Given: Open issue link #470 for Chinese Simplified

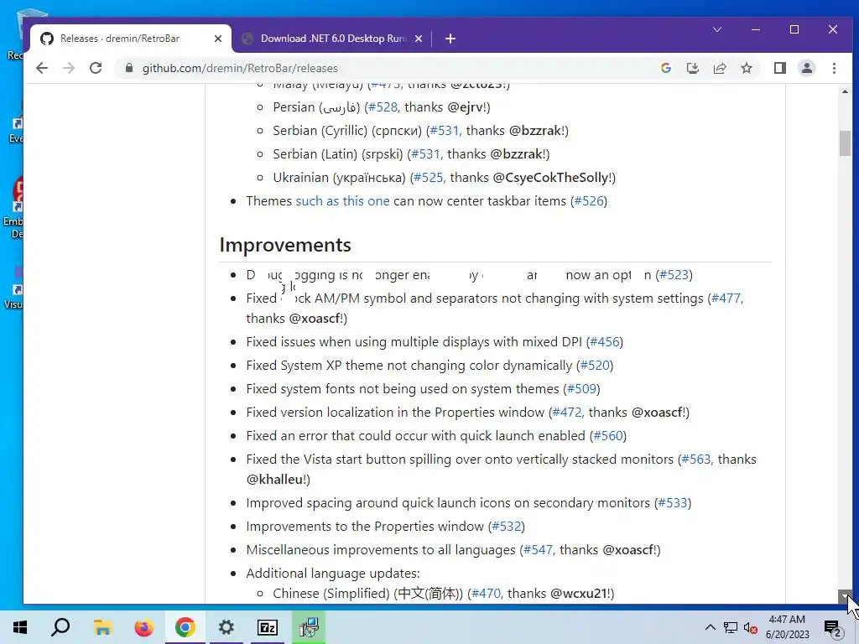Looking at the screenshot, I should (486, 594).
